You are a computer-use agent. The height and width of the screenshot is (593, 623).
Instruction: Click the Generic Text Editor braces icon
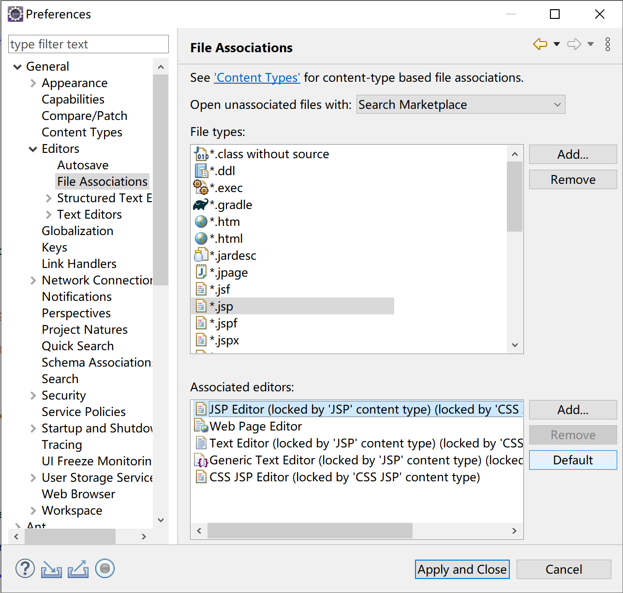[201, 460]
